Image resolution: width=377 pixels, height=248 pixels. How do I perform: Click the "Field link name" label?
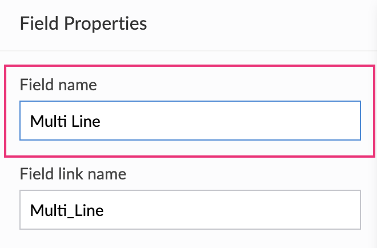(73, 174)
